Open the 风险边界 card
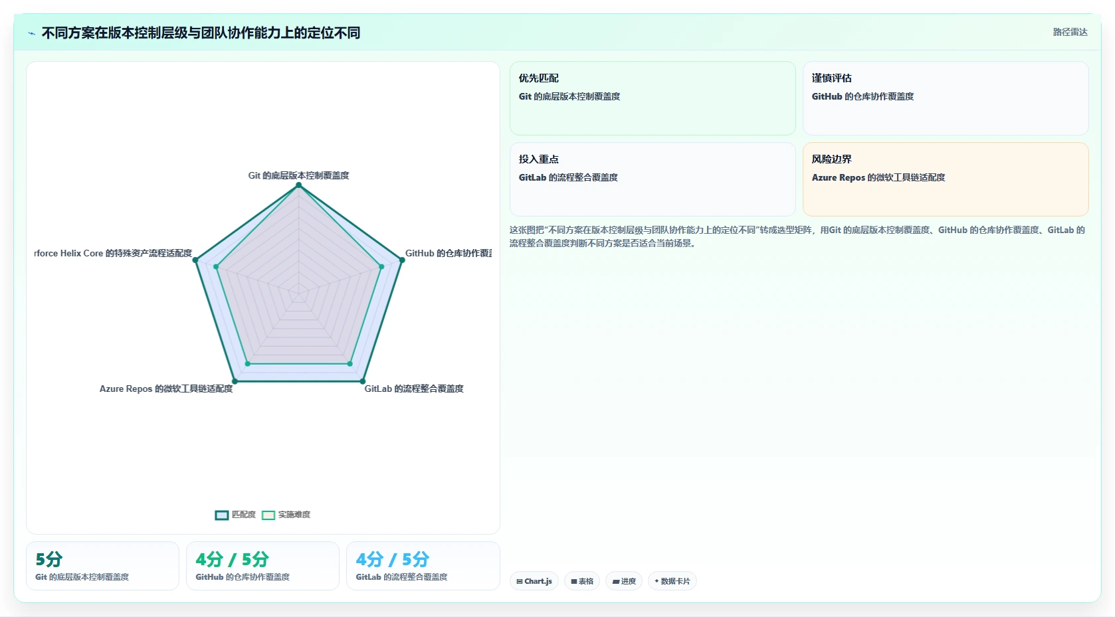 point(946,179)
